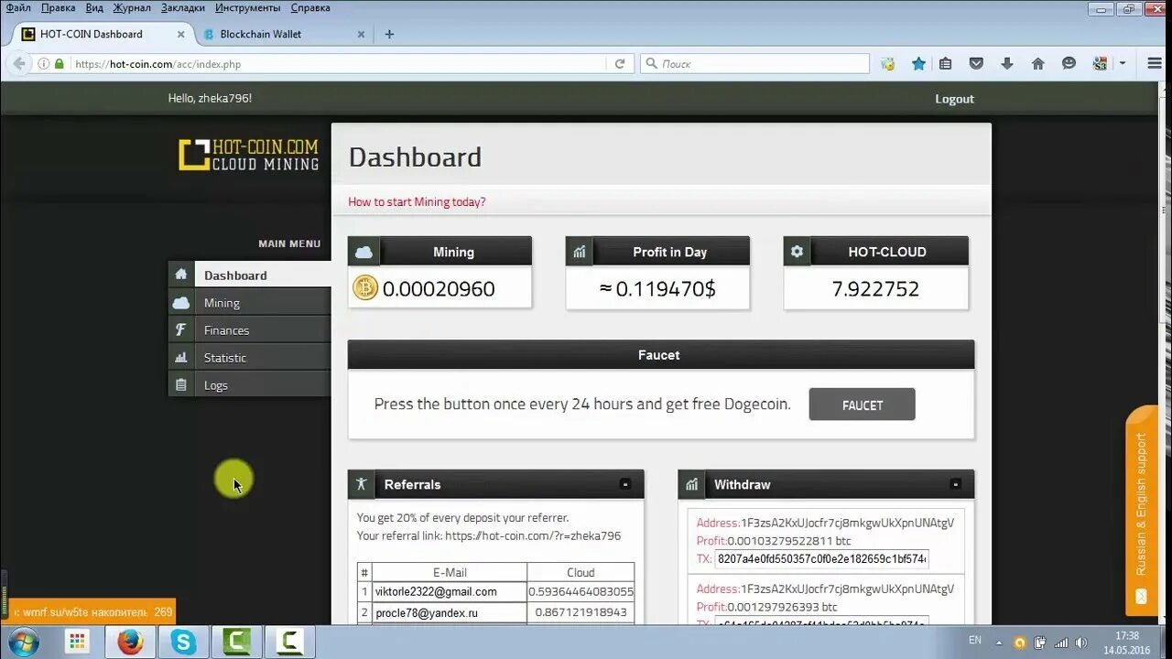Click the cloud icon on Mining card
The height and width of the screenshot is (659, 1172).
point(364,252)
